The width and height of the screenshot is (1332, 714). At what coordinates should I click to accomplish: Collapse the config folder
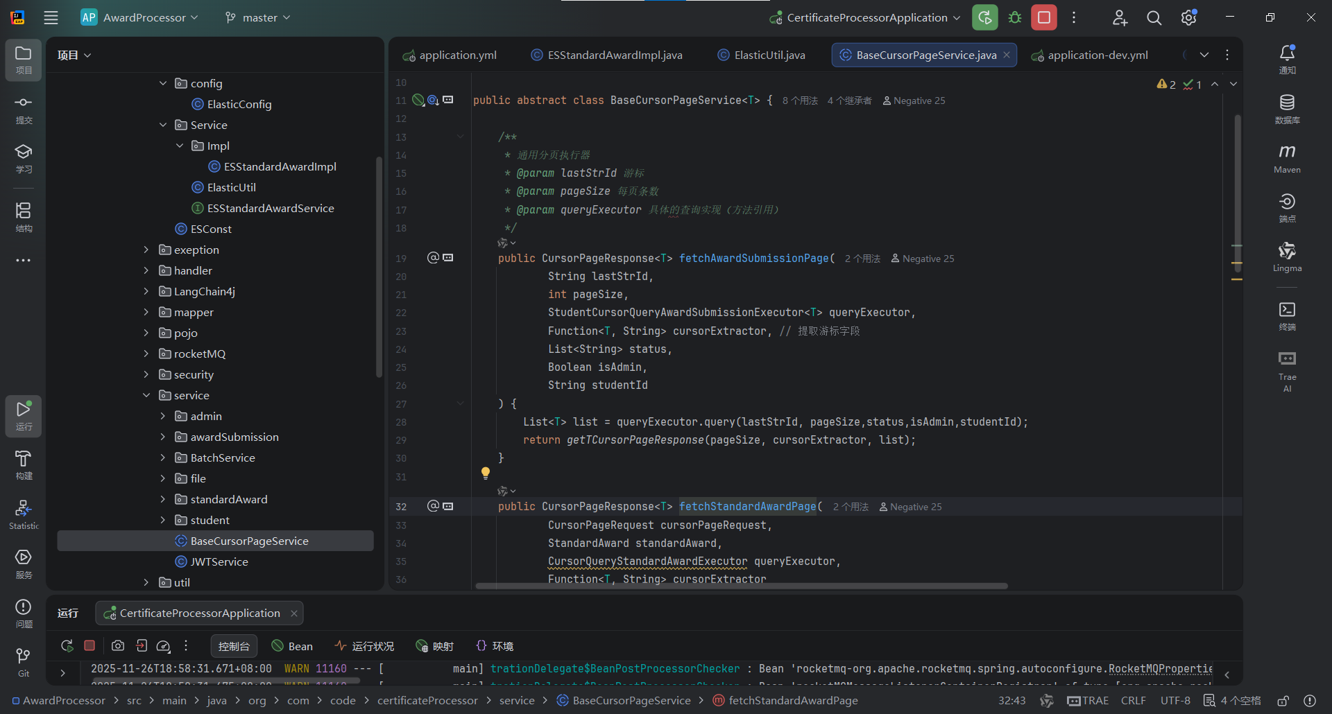pyautogui.click(x=163, y=83)
